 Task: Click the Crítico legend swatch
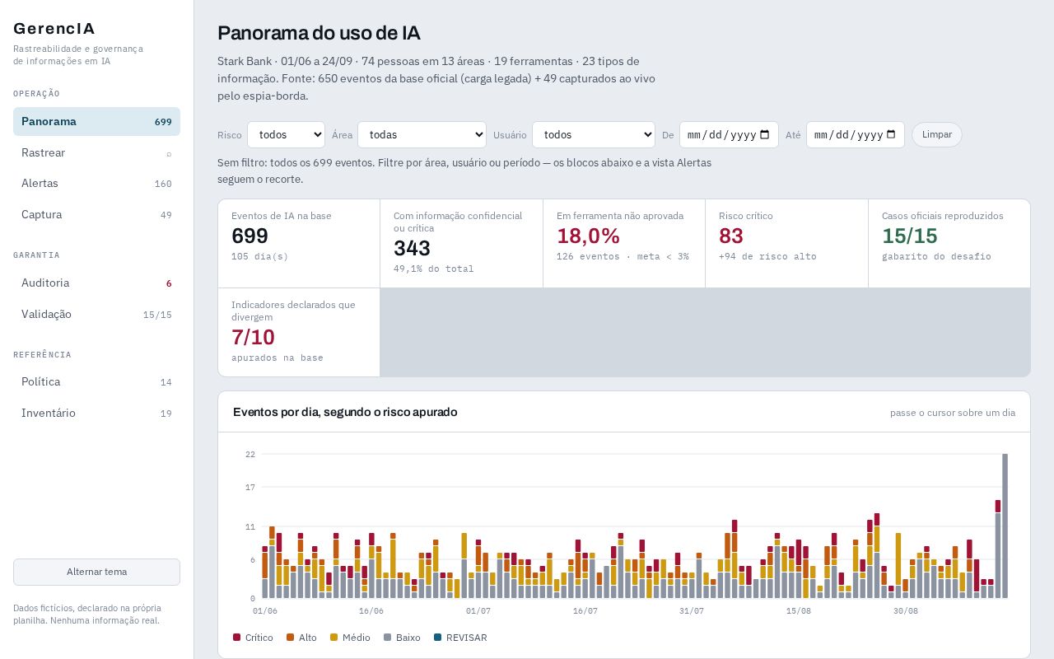coord(237,638)
